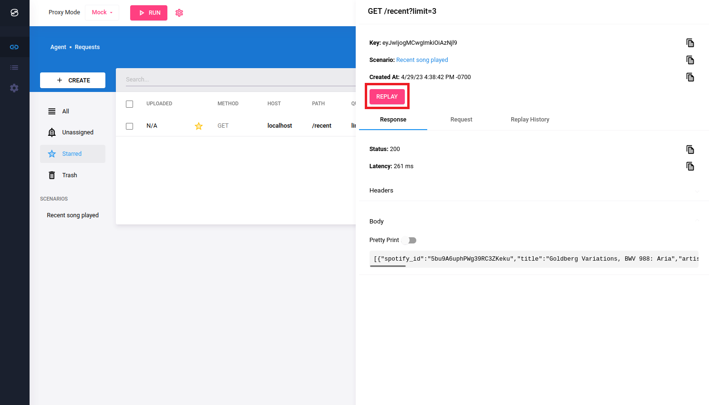Click the REPLAY button
This screenshot has width=710, height=405.
[387, 97]
